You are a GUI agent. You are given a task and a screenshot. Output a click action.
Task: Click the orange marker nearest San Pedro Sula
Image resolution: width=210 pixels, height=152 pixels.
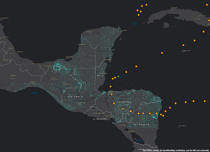[x=112, y=94]
